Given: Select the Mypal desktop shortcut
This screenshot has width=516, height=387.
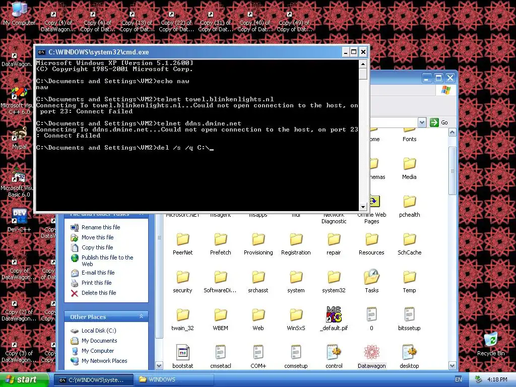Looking at the screenshot, I should (19, 138).
